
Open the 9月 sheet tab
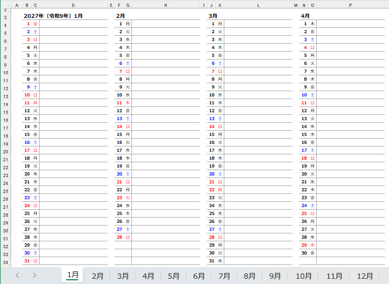274,276
